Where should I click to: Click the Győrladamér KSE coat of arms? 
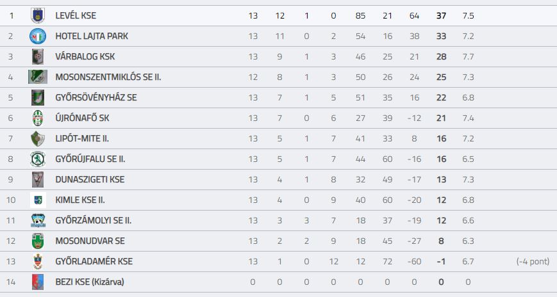38,262
